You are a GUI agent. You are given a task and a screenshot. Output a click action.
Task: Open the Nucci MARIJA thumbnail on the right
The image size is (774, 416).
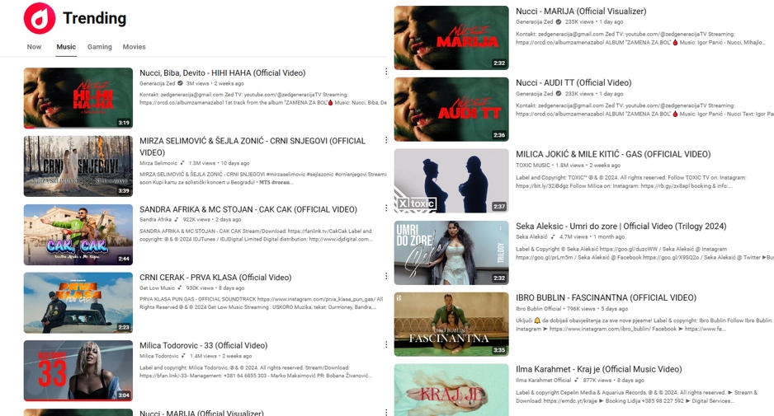click(x=451, y=37)
